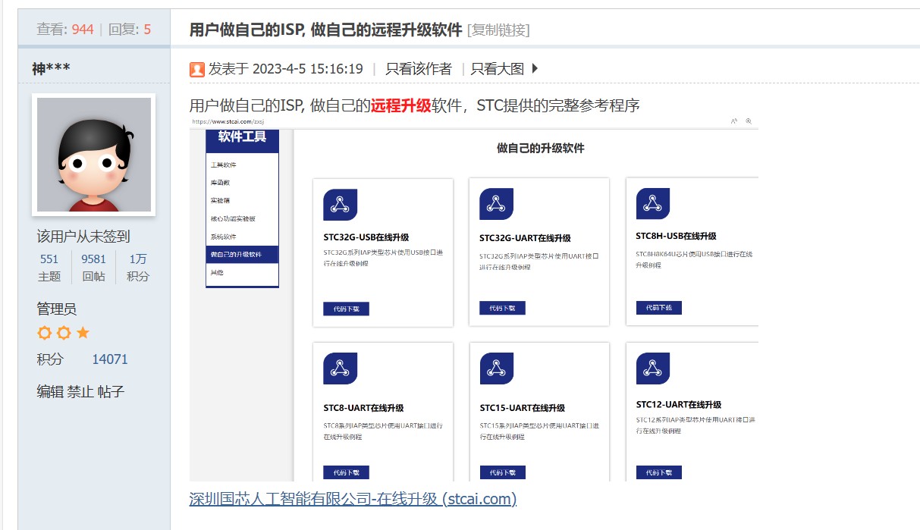Screen dimensions: 920x530
Task: Click the STC8-UART在线升级 card icon
Action: point(341,368)
